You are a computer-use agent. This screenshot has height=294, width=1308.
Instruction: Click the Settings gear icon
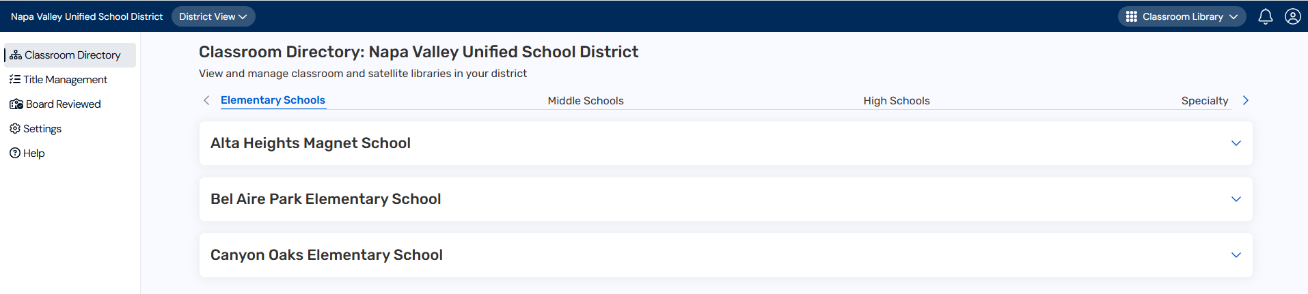pos(15,129)
